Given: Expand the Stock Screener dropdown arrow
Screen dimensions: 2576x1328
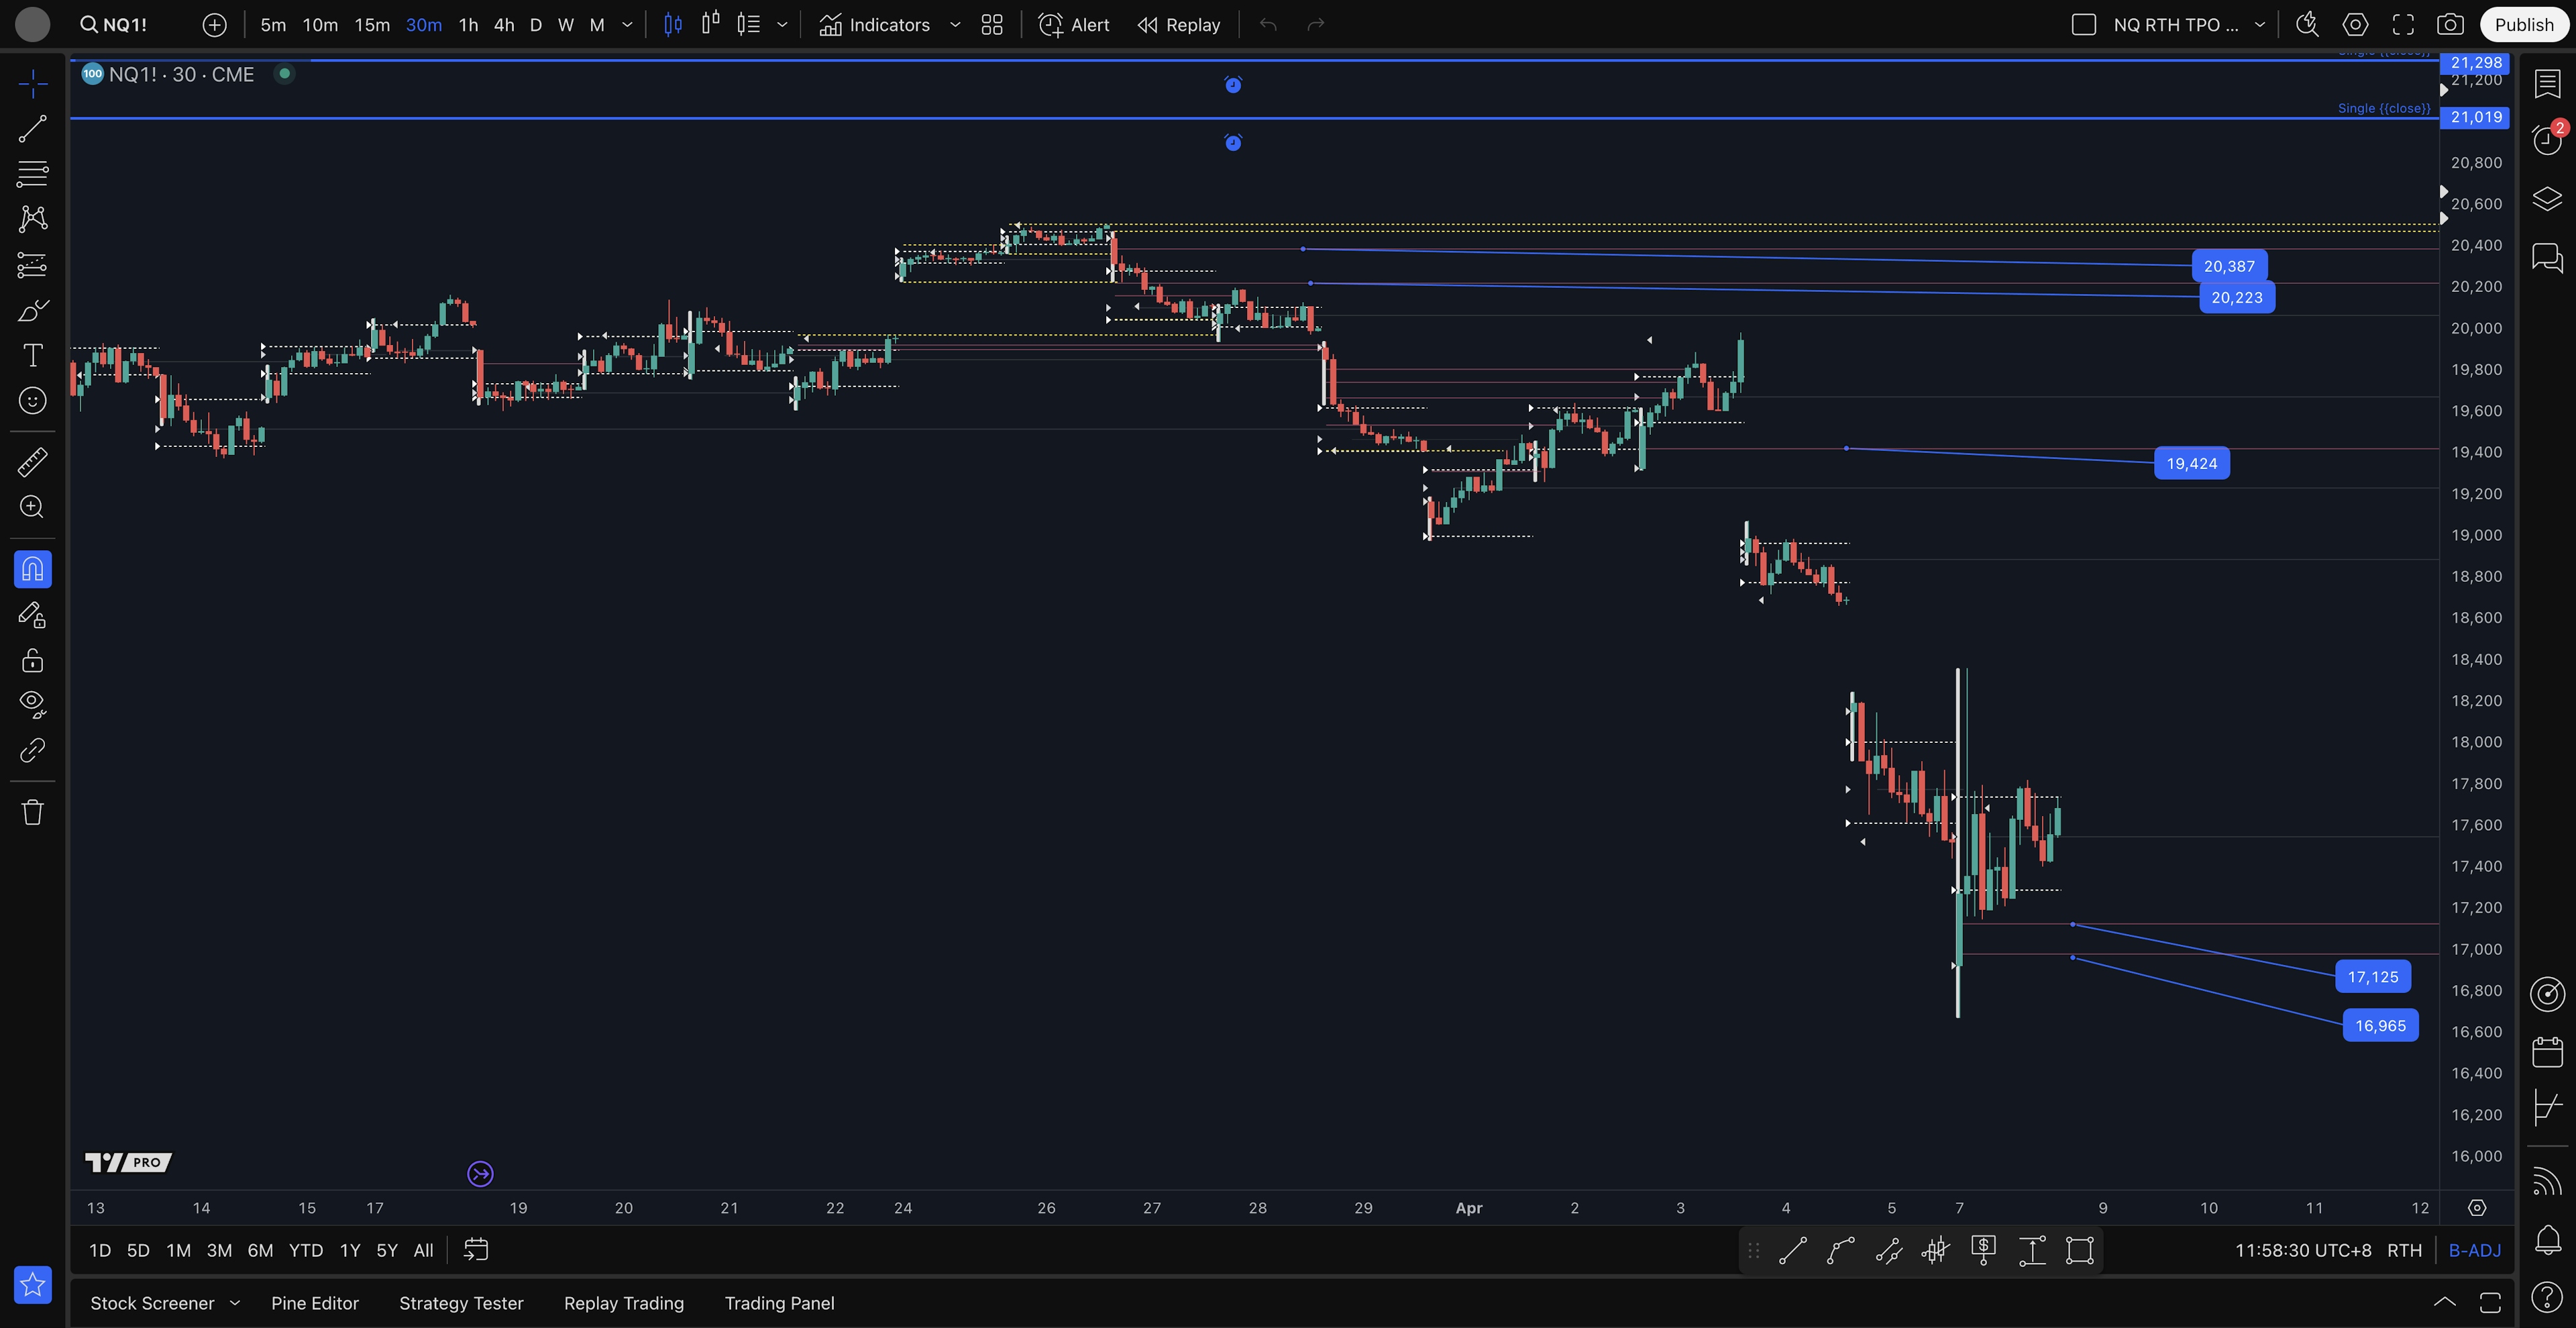Looking at the screenshot, I should point(235,1303).
